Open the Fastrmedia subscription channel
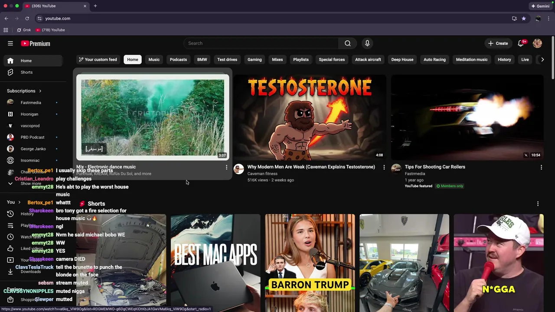This screenshot has width=555, height=312. (31, 103)
